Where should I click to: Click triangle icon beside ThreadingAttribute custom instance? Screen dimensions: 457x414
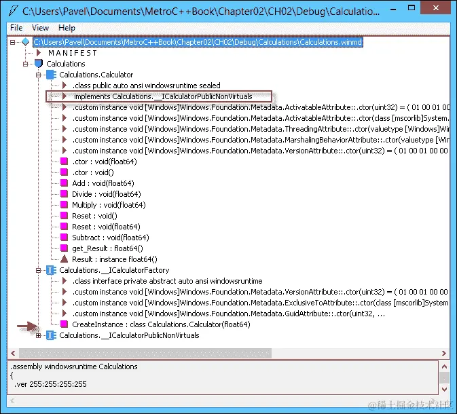coord(65,129)
